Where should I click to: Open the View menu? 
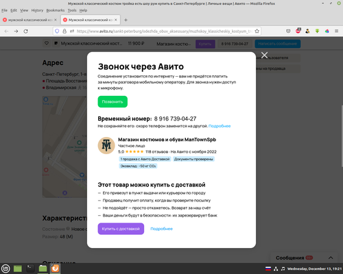point(24,10)
